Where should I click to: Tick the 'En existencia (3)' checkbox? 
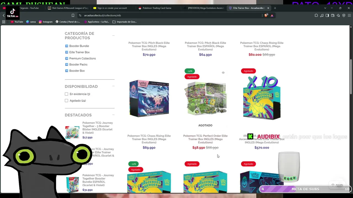pos(66,94)
